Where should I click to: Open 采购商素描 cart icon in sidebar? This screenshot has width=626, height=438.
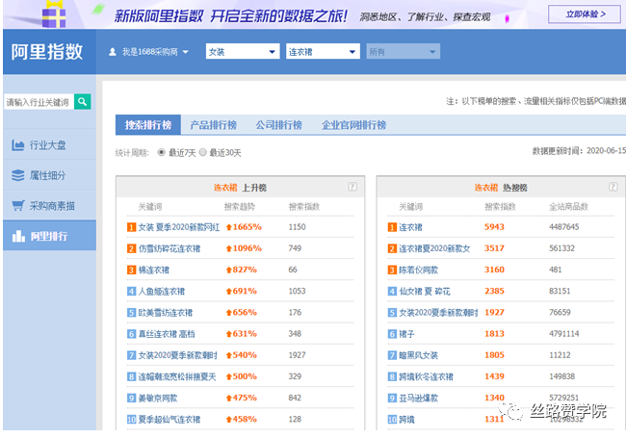pos(18,205)
